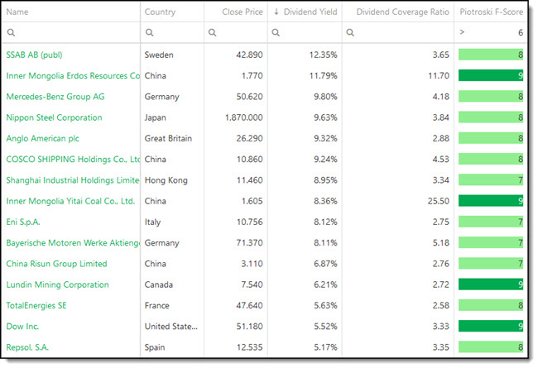Select the Japan country cell
The width and height of the screenshot is (538, 368).
point(155,117)
